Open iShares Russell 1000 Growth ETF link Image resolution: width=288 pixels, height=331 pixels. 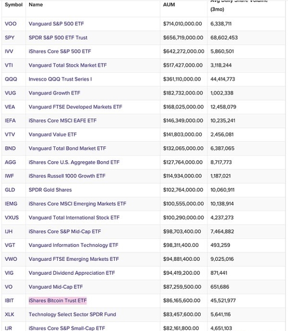[67, 176]
